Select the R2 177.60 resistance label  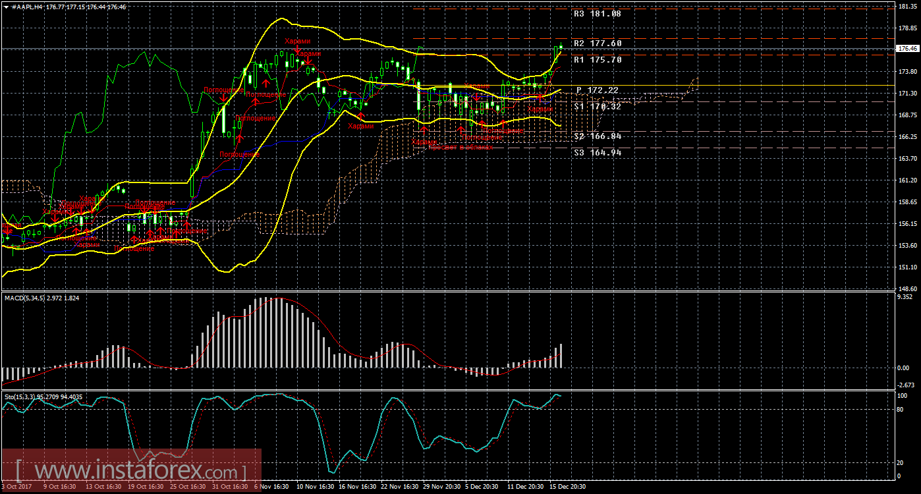pyautogui.click(x=597, y=43)
